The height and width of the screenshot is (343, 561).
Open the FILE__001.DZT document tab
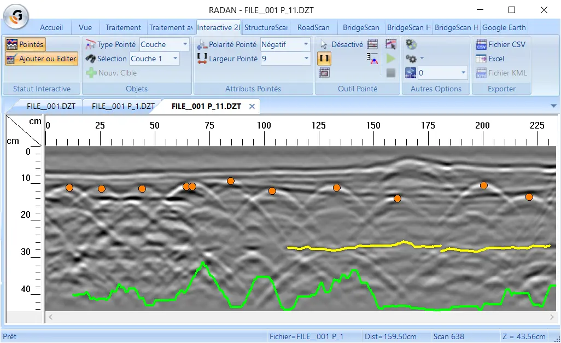coord(51,106)
